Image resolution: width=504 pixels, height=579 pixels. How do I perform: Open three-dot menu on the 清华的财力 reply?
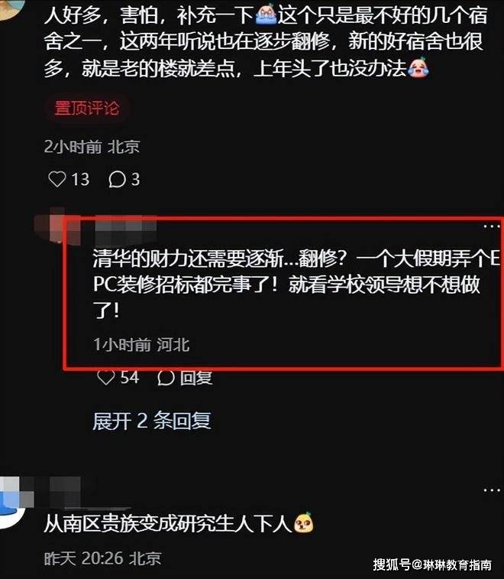coord(492,226)
